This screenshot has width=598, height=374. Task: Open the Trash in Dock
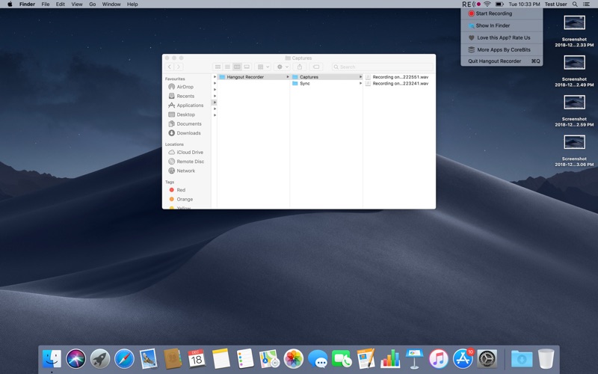tap(546, 359)
